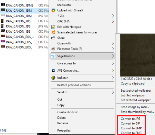Open Properties from the context menu
155x135 pixels.
coord(64,131)
